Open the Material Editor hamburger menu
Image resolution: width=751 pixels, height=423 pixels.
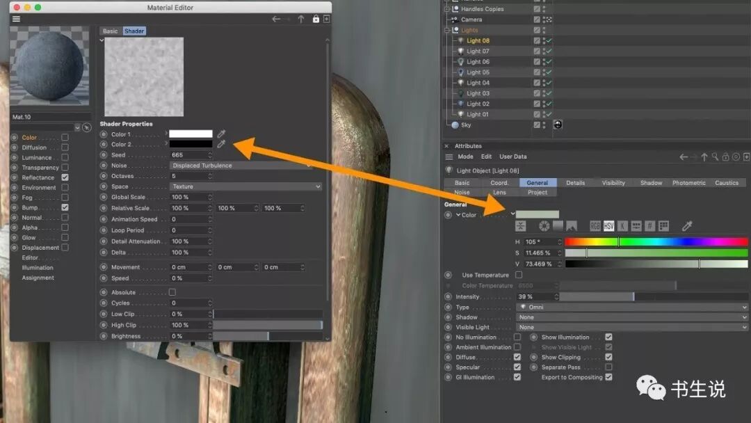(x=16, y=19)
